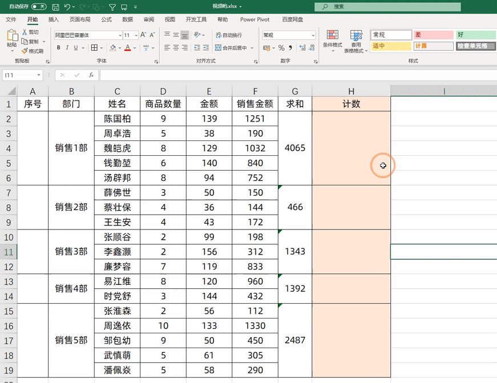Click merge and center (合并后居中) button
The image size is (497, 383).
[x=232, y=48]
